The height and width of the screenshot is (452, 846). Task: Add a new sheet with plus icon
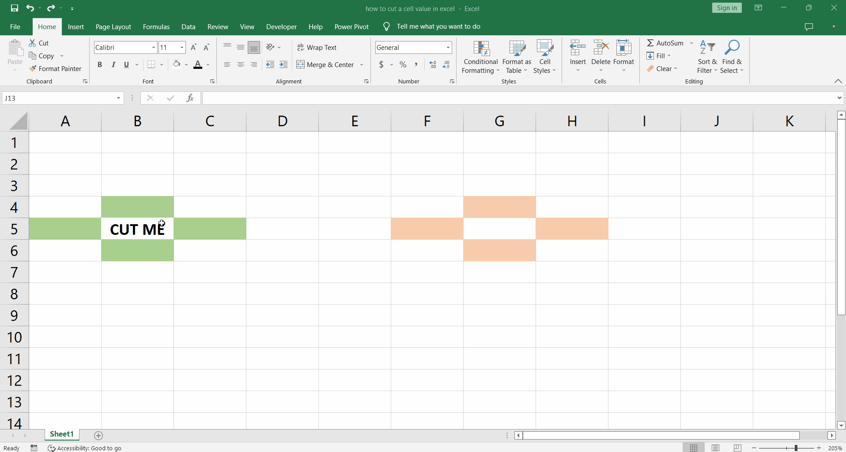[x=98, y=436]
